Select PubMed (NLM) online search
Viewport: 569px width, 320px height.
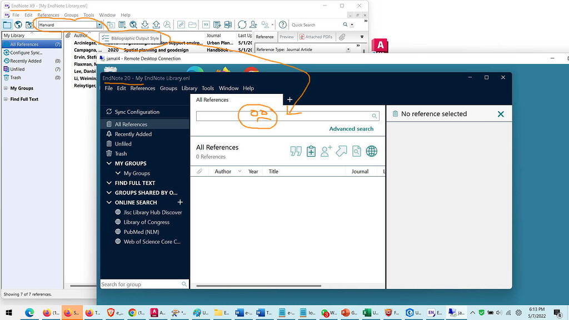point(141,232)
